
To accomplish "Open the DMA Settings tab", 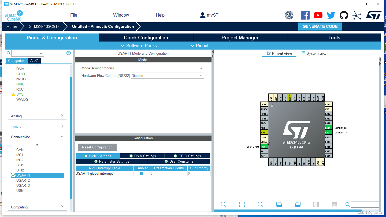I will (x=142, y=156).
